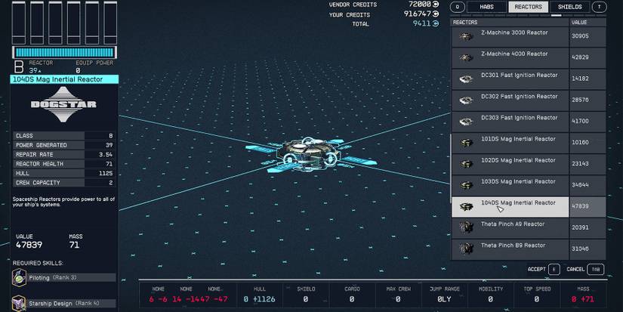The image size is (623, 312).
Task: Choose Theta Pinch A9 Reactor icon
Action: (x=466, y=227)
